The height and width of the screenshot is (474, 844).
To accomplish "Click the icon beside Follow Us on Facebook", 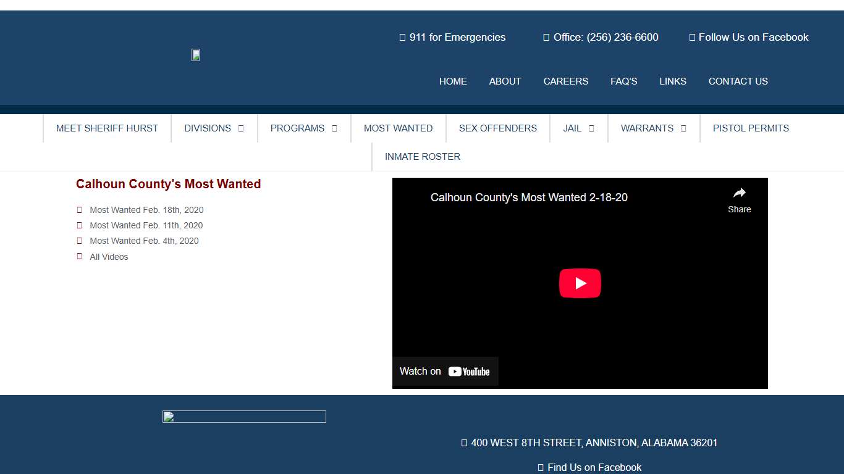I will 692,38.
